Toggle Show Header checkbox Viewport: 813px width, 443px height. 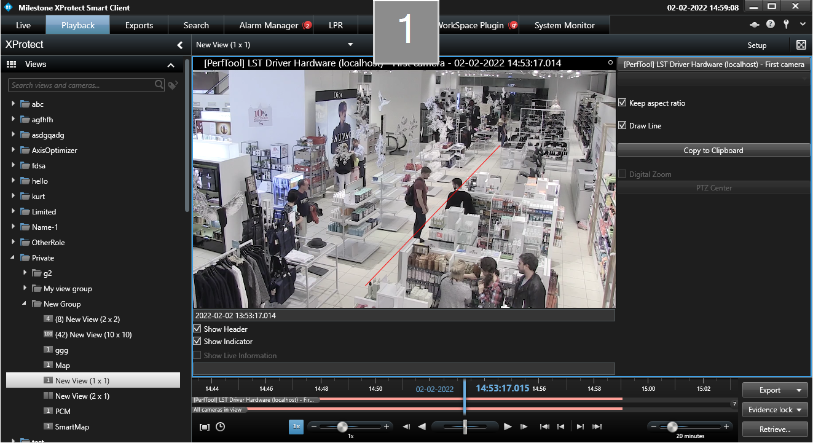(x=197, y=329)
